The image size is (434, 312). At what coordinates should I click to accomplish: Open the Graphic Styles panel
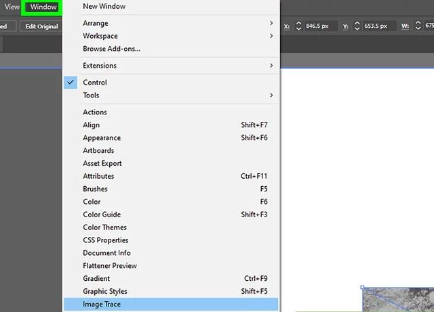pyautogui.click(x=171, y=291)
